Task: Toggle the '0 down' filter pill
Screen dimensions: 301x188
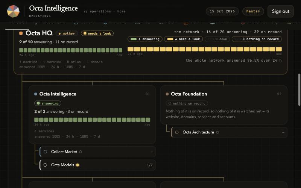Action: [217, 39]
